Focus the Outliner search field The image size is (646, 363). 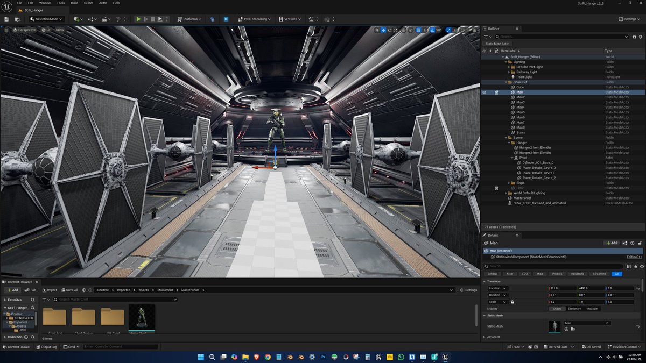(x=563, y=37)
